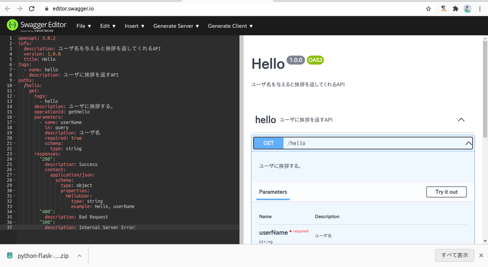Open the Chrome three-dot menu
This screenshot has width=488, height=267.
pyautogui.click(x=480, y=8)
